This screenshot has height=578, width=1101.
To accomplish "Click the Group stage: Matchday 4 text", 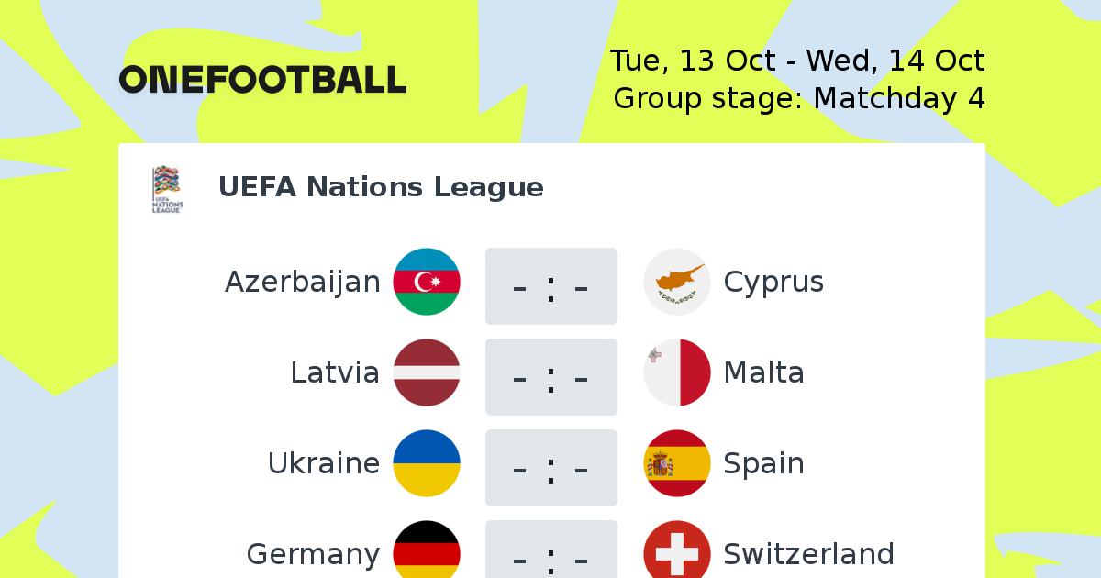I will point(799,98).
